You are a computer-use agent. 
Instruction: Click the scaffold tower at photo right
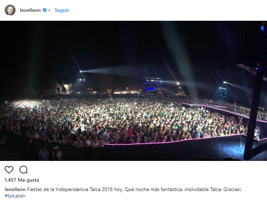(x=220, y=94)
